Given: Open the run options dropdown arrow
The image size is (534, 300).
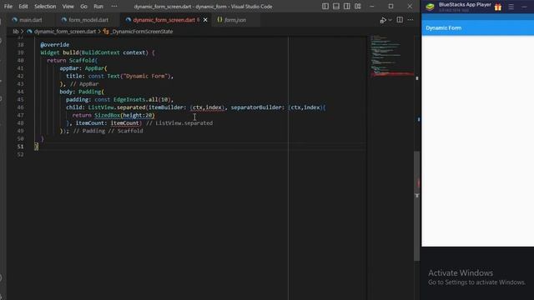Looking at the screenshot, I should (x=390, y=20).
